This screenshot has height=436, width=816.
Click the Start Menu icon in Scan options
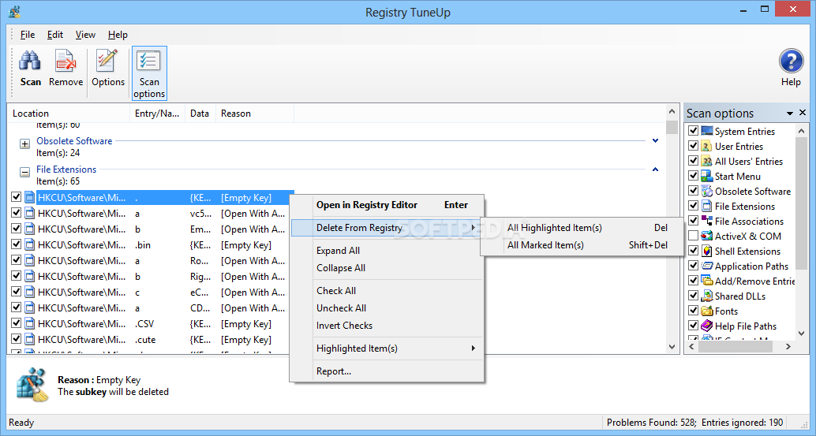707,176
